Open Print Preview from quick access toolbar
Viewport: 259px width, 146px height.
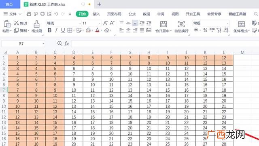pos(49,14)
